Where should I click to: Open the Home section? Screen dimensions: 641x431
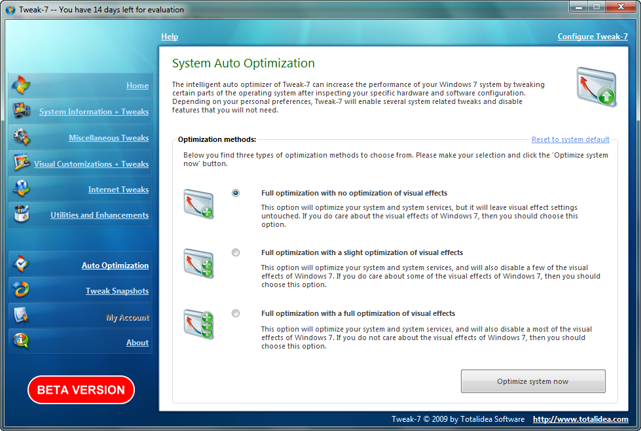[x=137, y=86]
